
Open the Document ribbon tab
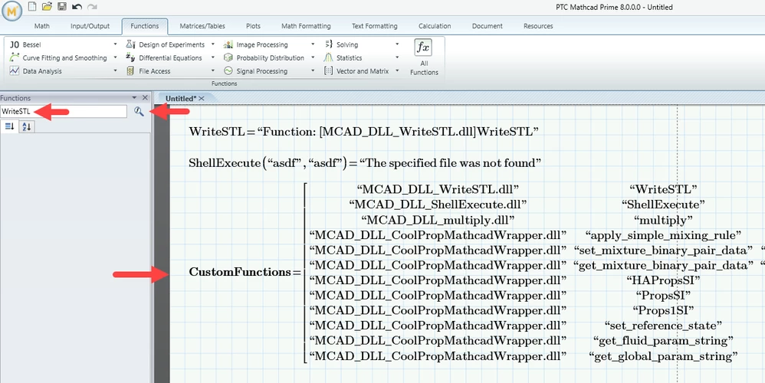(487, 26)
